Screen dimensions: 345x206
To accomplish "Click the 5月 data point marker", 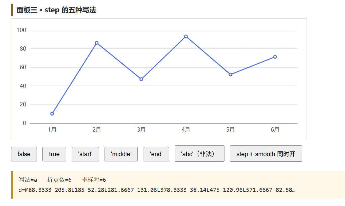I will (x=230, y=75).
